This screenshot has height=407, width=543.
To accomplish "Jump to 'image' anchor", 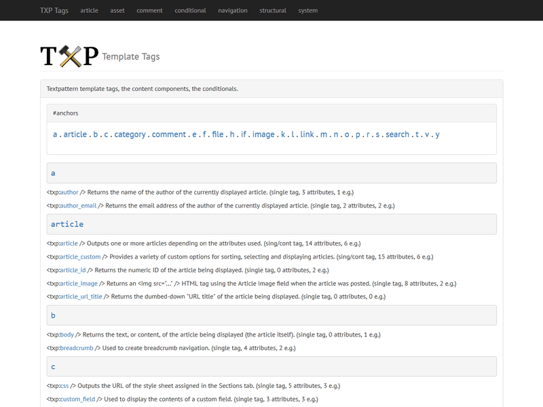I will 263,134.
